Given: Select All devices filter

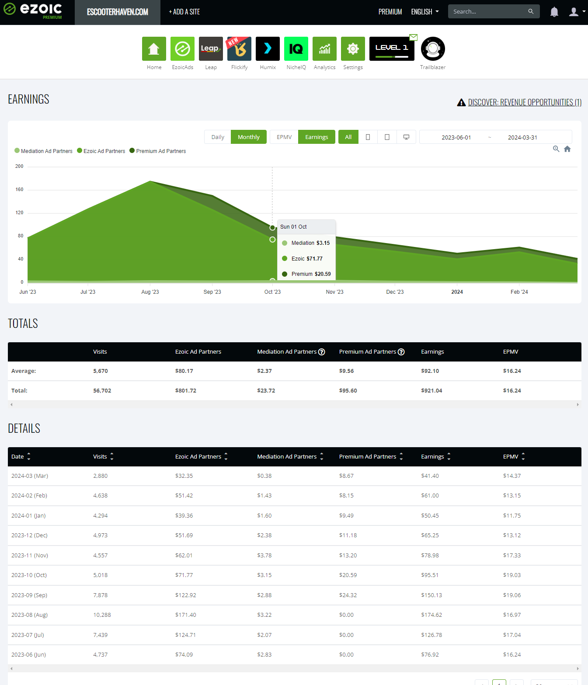Looking at the screenshot, I should 348,137.
